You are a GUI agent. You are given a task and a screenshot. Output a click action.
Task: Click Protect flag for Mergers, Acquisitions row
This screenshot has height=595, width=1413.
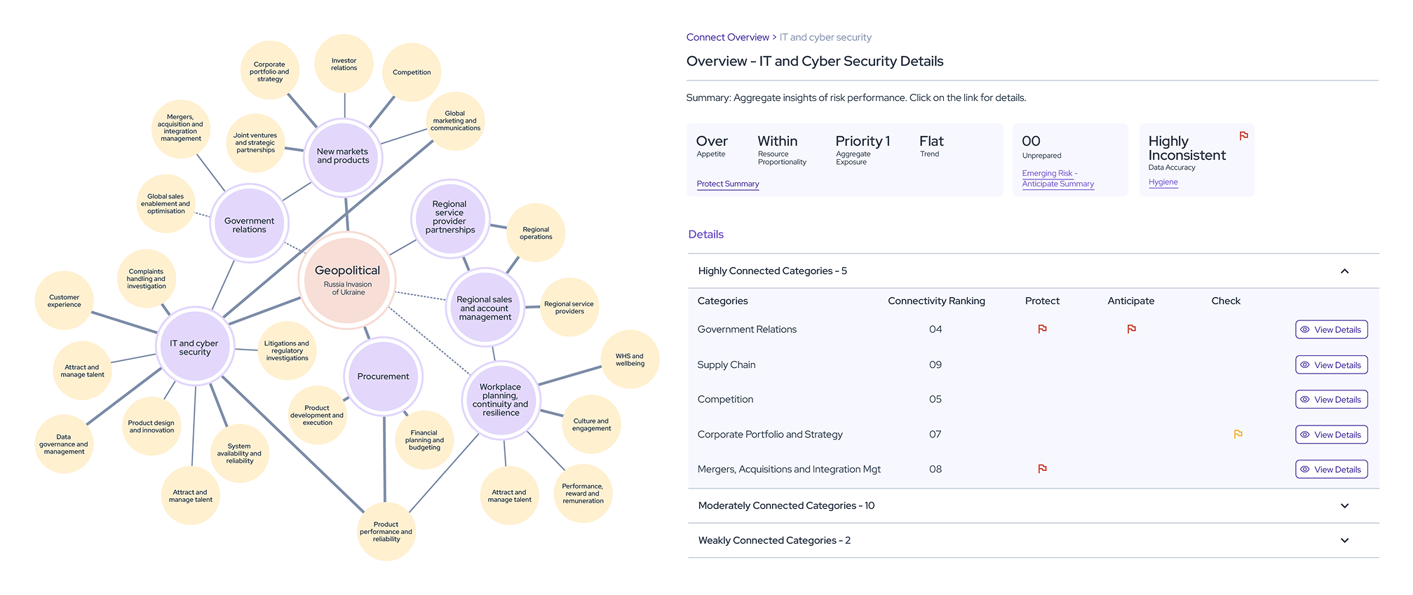pyautogui.click(x=1042, y=469)
